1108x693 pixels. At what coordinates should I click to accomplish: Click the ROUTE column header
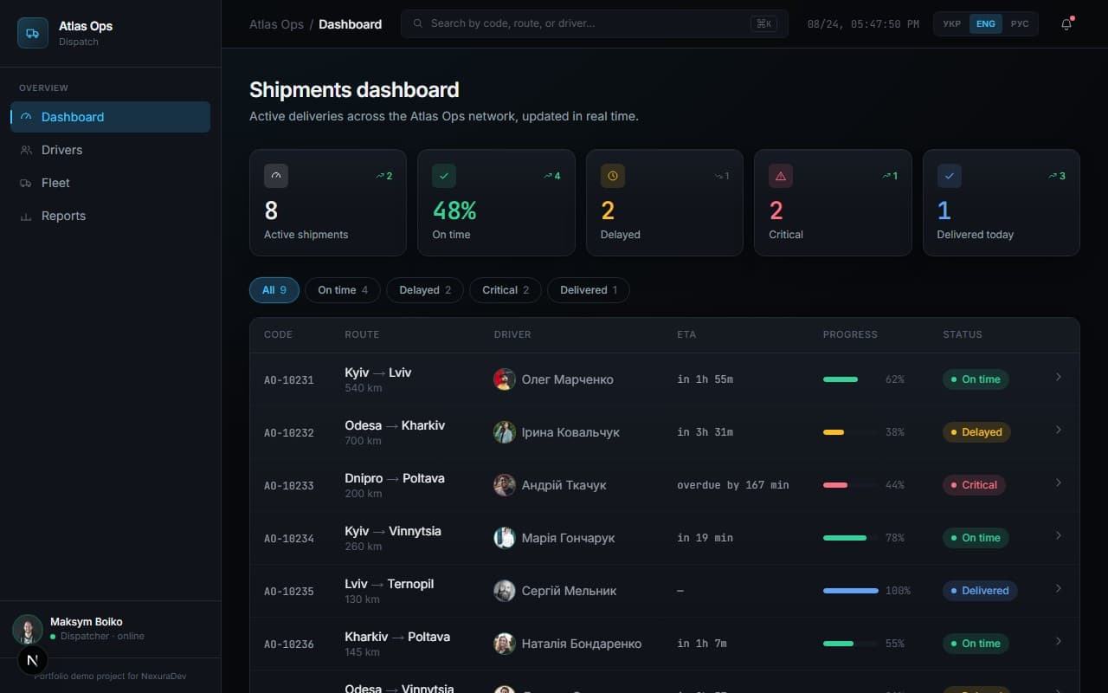(x=362, y=334)
